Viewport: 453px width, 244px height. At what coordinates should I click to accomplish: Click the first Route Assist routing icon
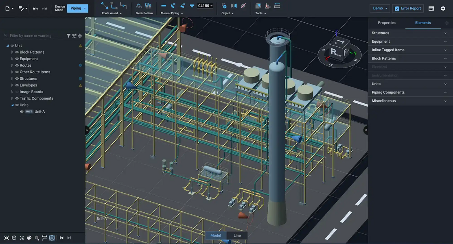(103, 5)
